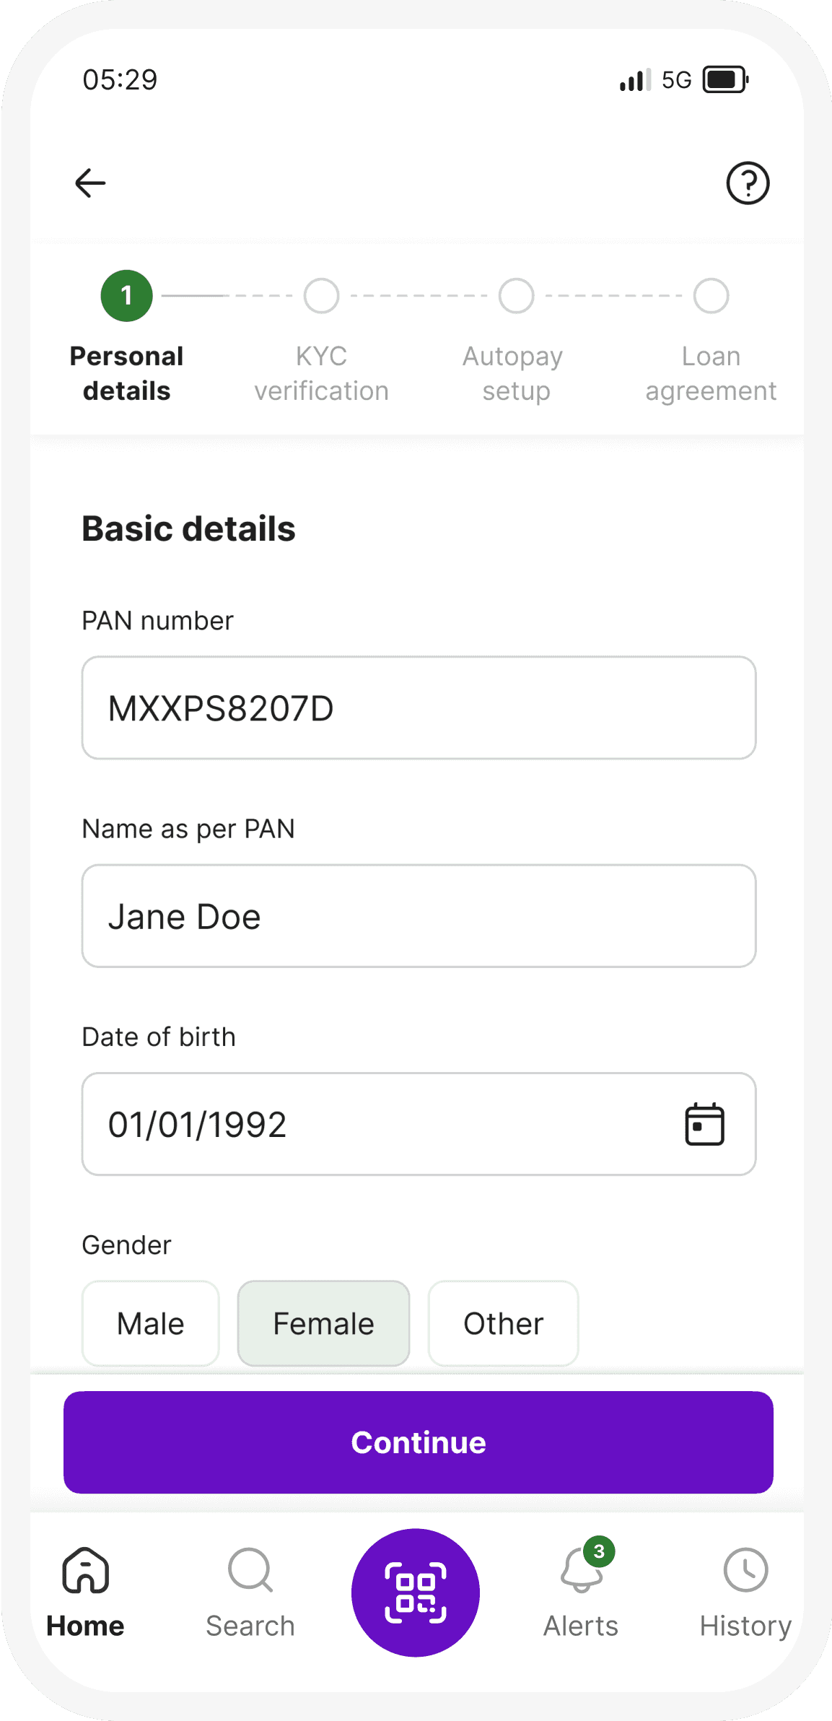Select Other gender option

[x=503, y=1323]
